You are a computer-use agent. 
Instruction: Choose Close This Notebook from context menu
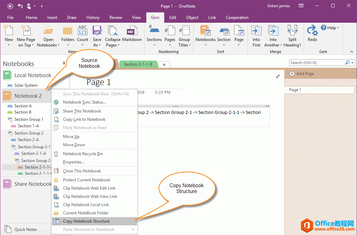pyautogui.click(x=82, y=171)
